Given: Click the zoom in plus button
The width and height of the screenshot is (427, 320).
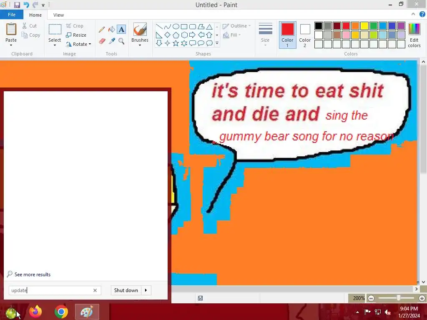Looking at the screenshot, I should point(422,298).
